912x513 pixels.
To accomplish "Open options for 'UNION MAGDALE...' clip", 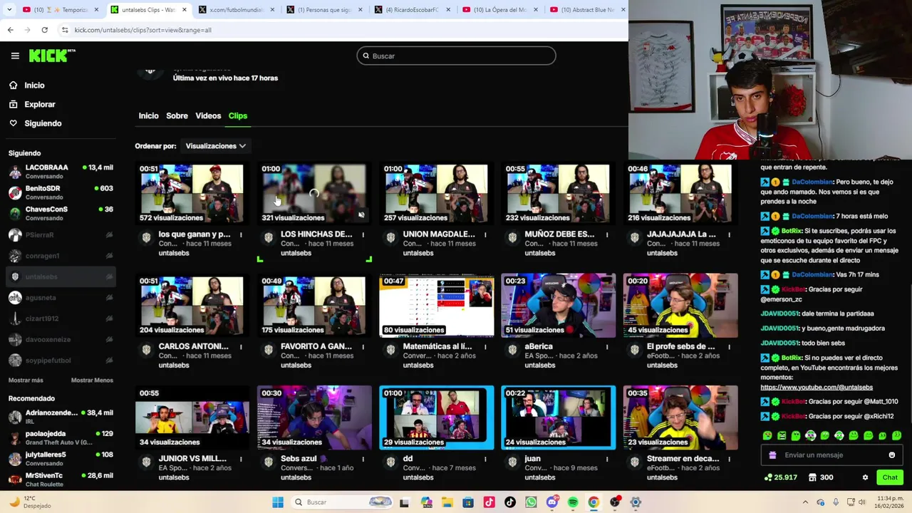I will coord(485,234).
